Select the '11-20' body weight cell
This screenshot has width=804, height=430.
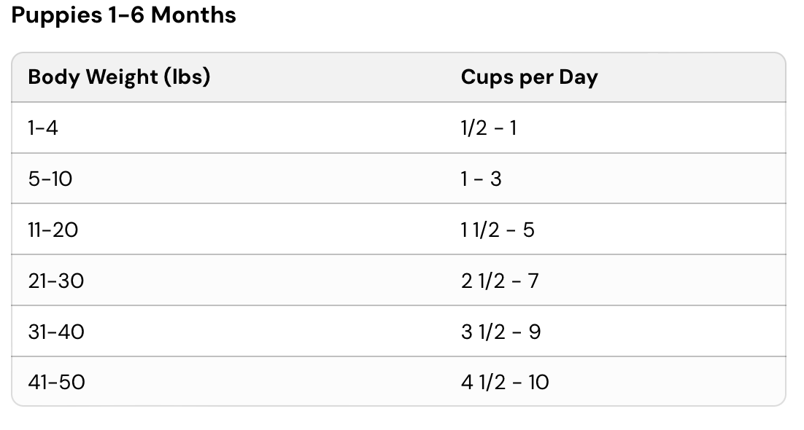pyautogui.click(x=53, y=230)
